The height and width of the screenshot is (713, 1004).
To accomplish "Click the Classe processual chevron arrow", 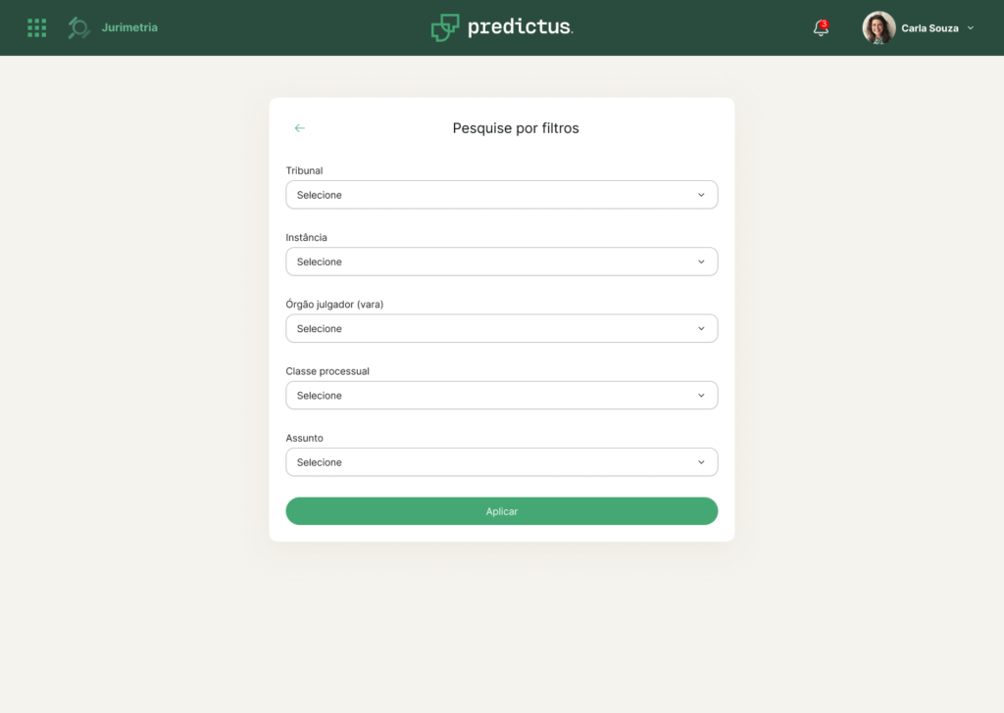I will [x=701, y=396].
